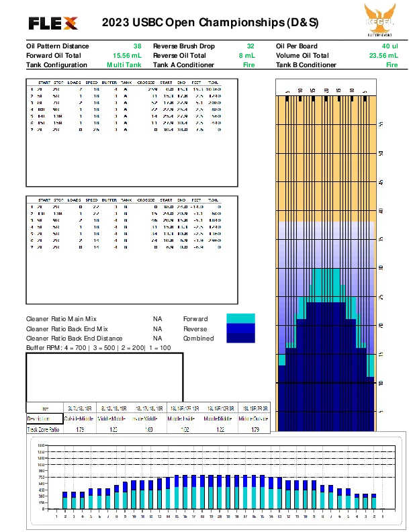Click the 'Oil Pattern Distance' label
411x532 pixels.
click(57, 46)
